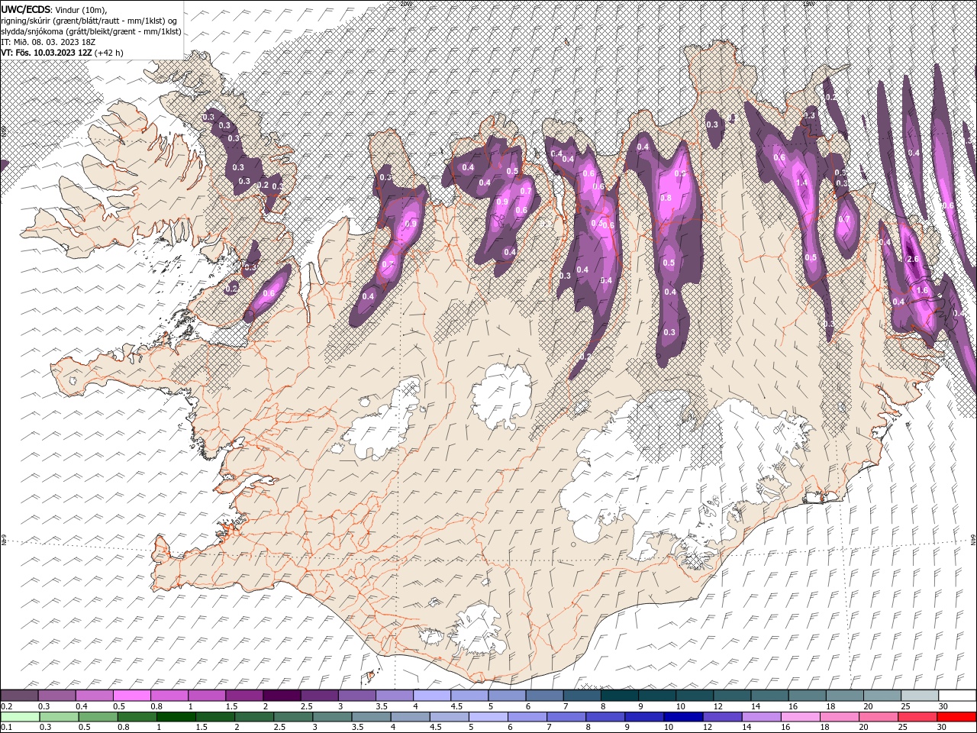Pick bottom-row green swatch between 0.5 and 0.8

pos(98,717)
